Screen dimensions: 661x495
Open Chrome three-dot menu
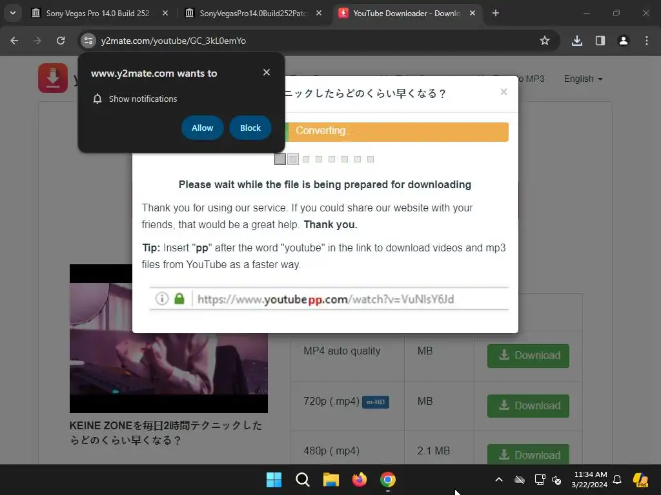[x=647, y=41]
